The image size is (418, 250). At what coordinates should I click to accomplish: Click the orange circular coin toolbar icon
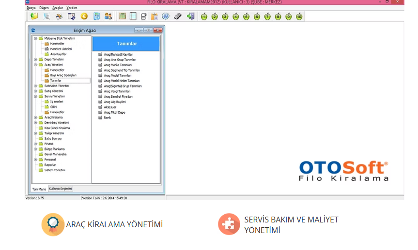pyautogui.click(x=84, y=16)
